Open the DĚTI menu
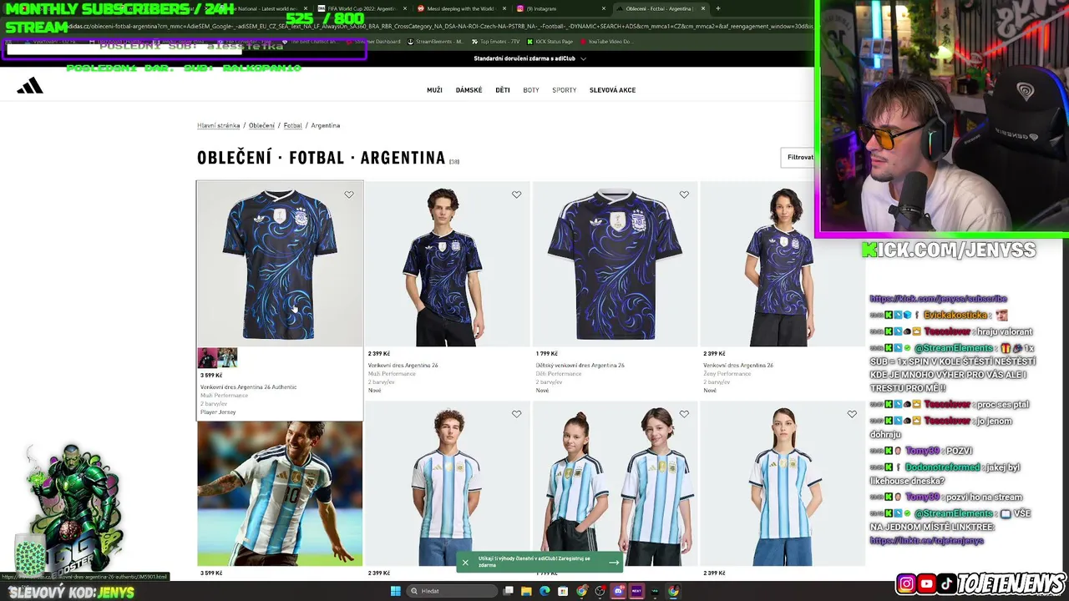This screenshot has width=1069, height=601. pyautogui.click(x=502, y=90)
